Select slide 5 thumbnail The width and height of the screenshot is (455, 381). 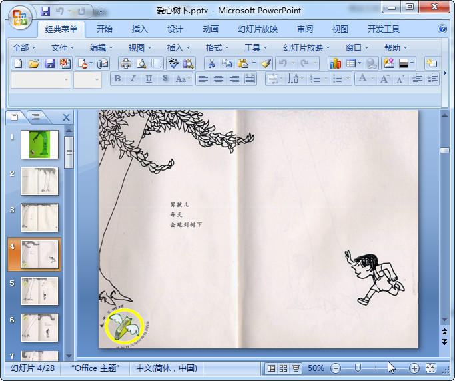click(39, 291)
